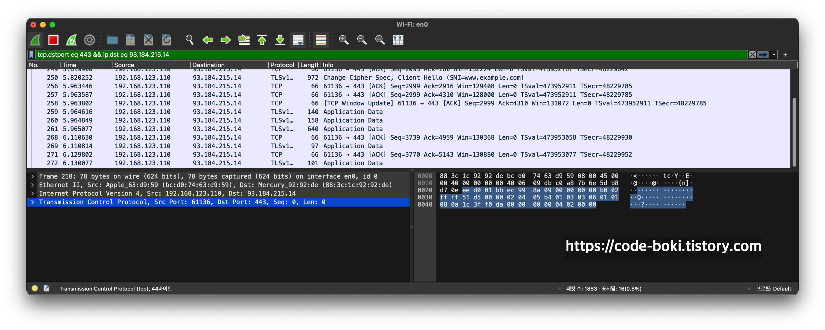Click the find packet magnifier icon
The height and width of the screenshot is (330, 825).
[x=189, y=40]
